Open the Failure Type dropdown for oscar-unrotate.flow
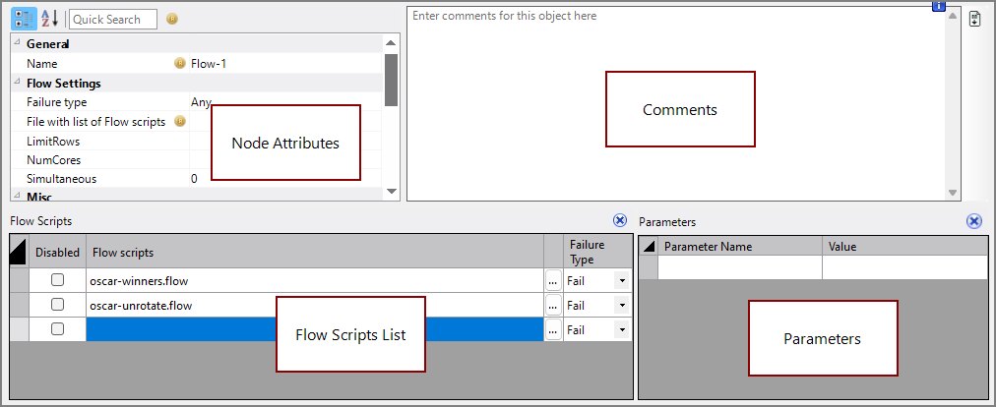This screenshot has height=407, width=996. (x=621, y=305)
